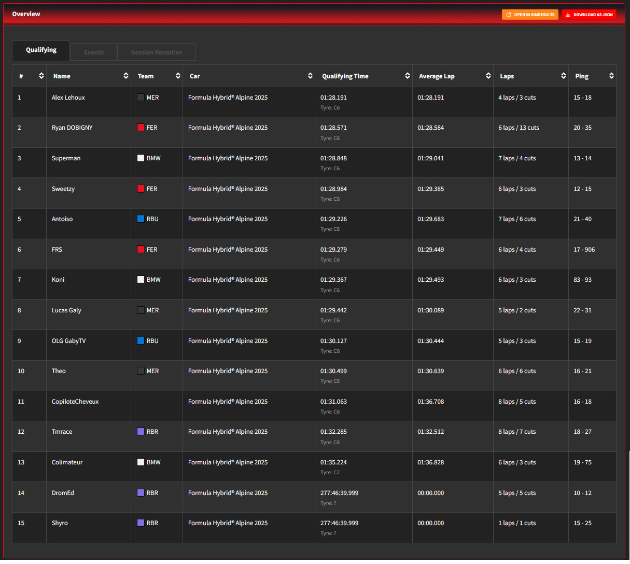Sort table by position number column
The height and width of the screenshot is (564, 630).
click(x=41, y=76)
